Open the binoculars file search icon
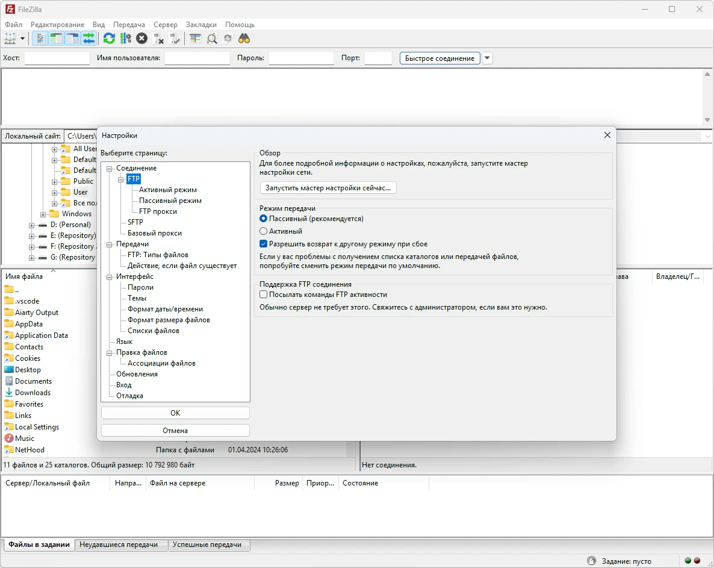 click(244, 39)
